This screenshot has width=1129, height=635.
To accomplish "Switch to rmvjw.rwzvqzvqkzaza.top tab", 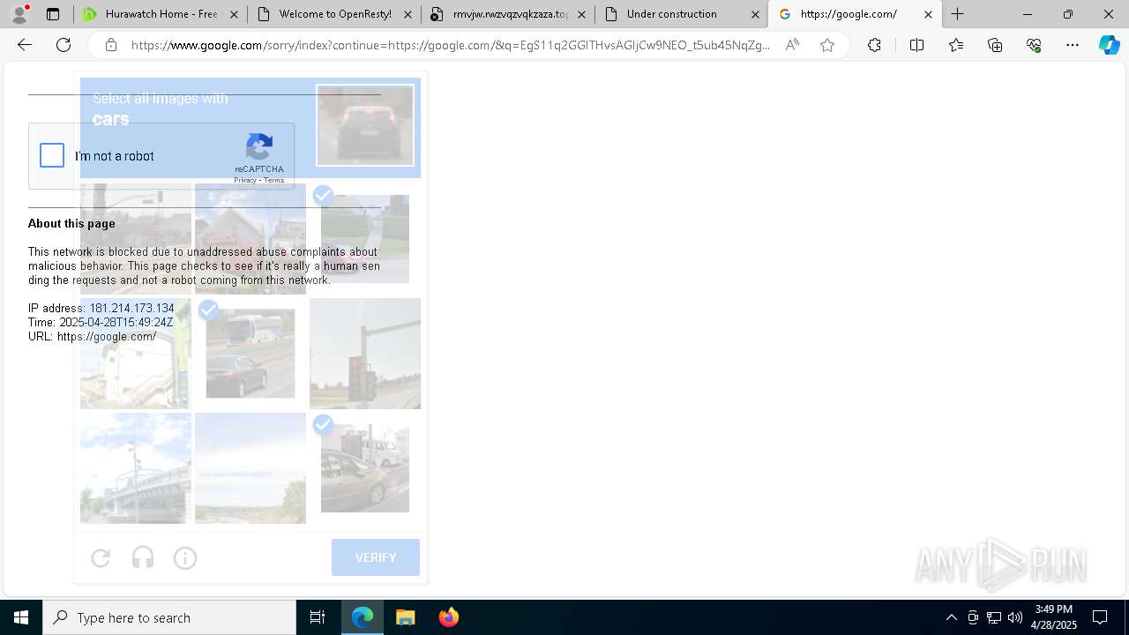I will point(508,14).
